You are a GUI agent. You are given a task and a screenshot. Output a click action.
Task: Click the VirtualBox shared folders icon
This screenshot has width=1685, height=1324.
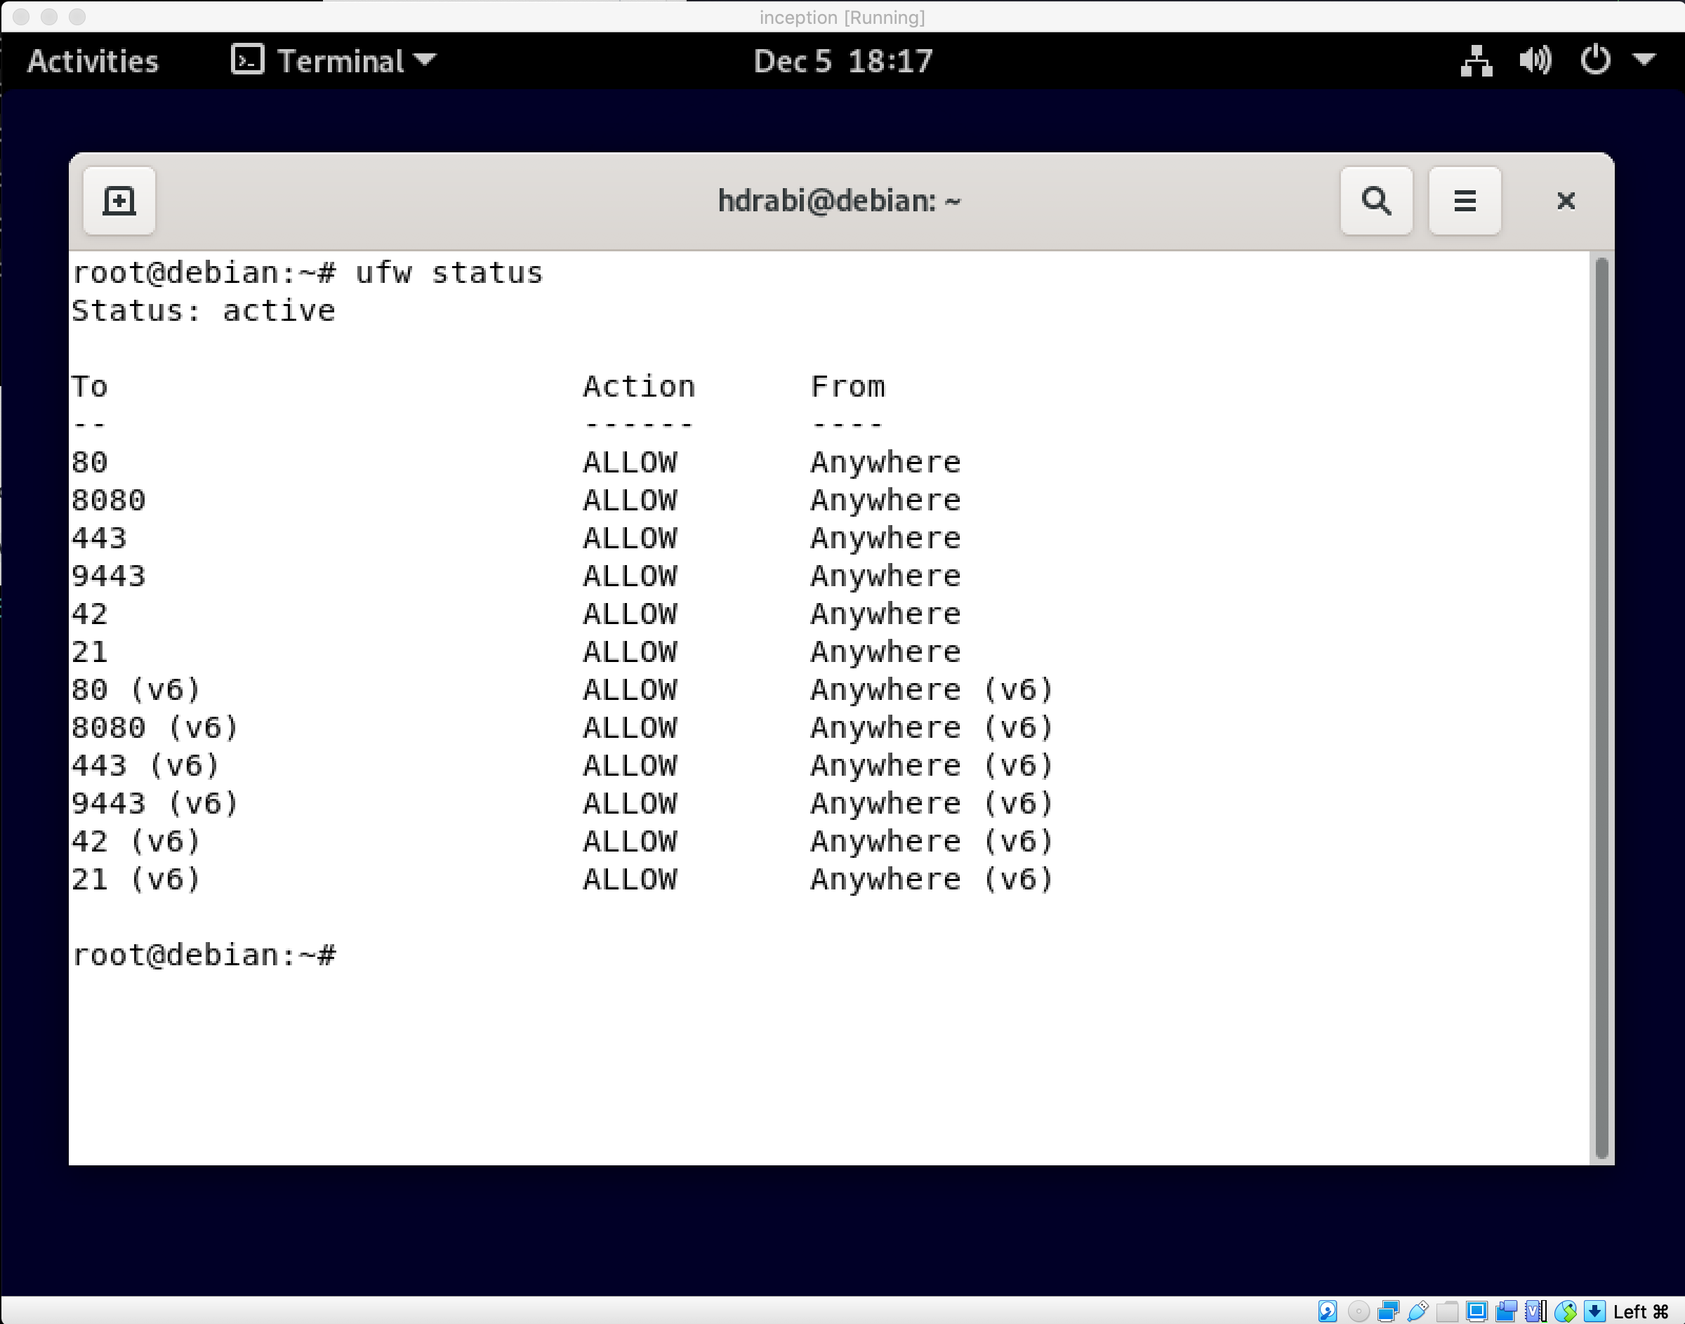(x=1447, y=1311)
